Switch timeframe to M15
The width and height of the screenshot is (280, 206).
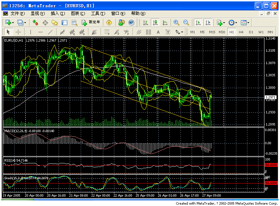[212, 32]
